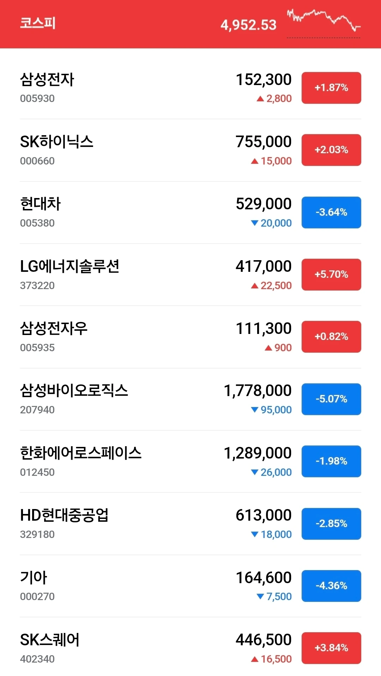Tap the -5.07% blue change badge
The image size is (381, 676).
(x=331, y=399)
